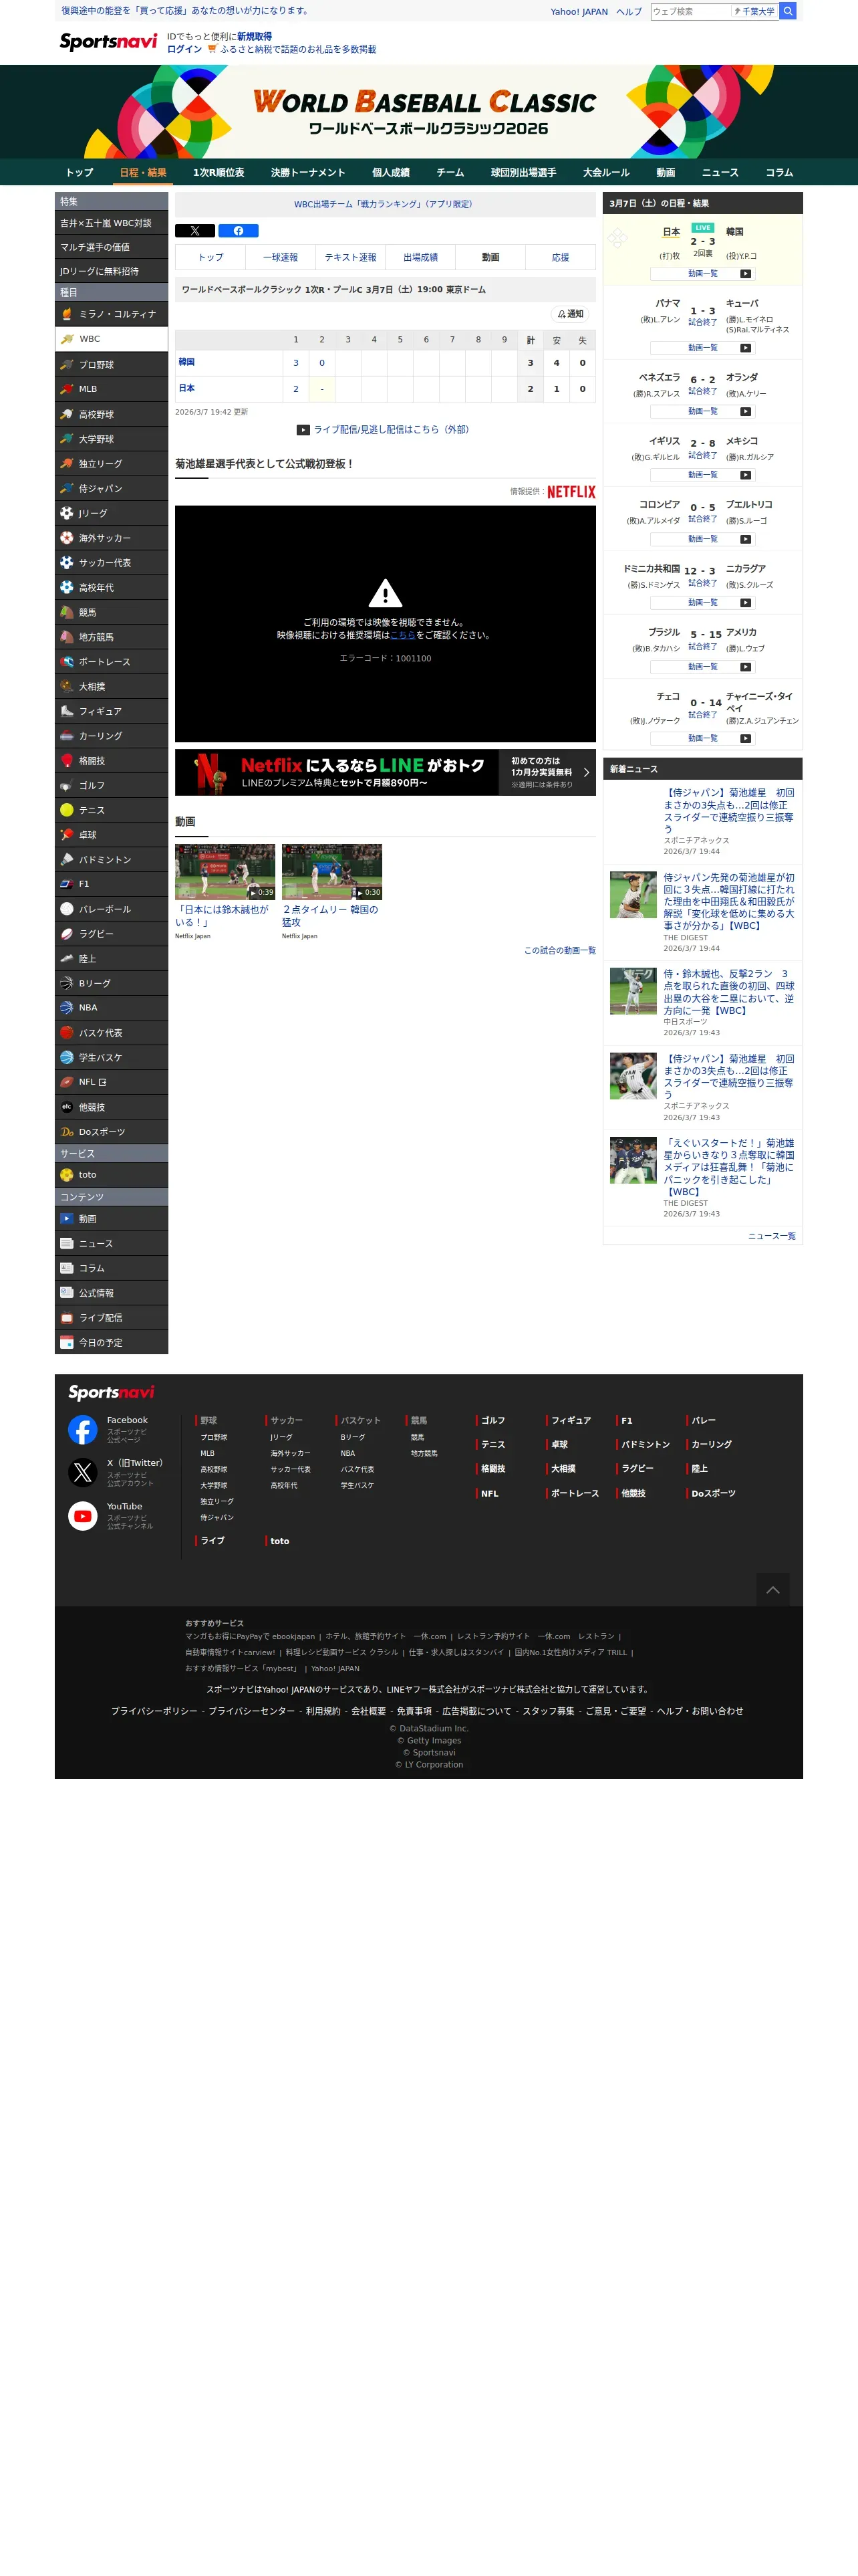Open the 応援 tab
This screenshot has height=2576, width=858.
coord(561,258)
